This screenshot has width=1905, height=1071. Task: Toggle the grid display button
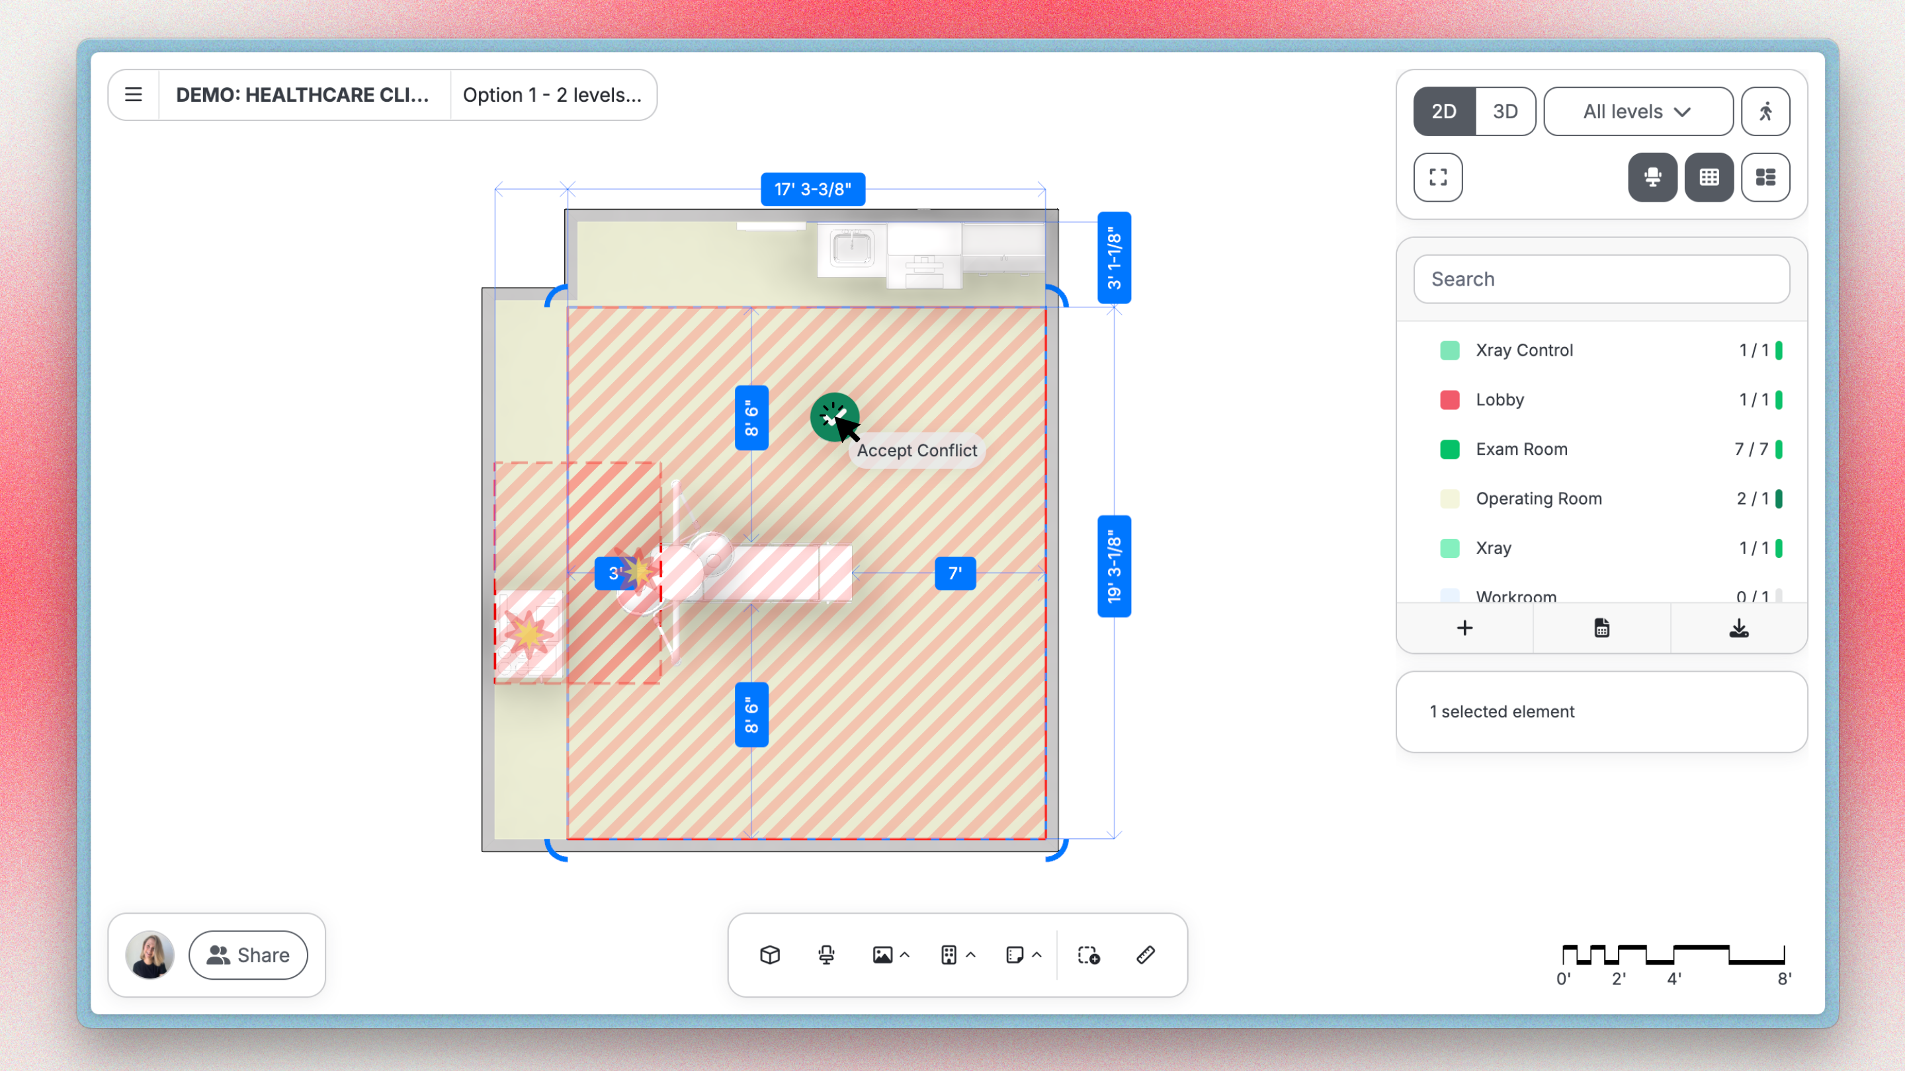(1709, 177)
